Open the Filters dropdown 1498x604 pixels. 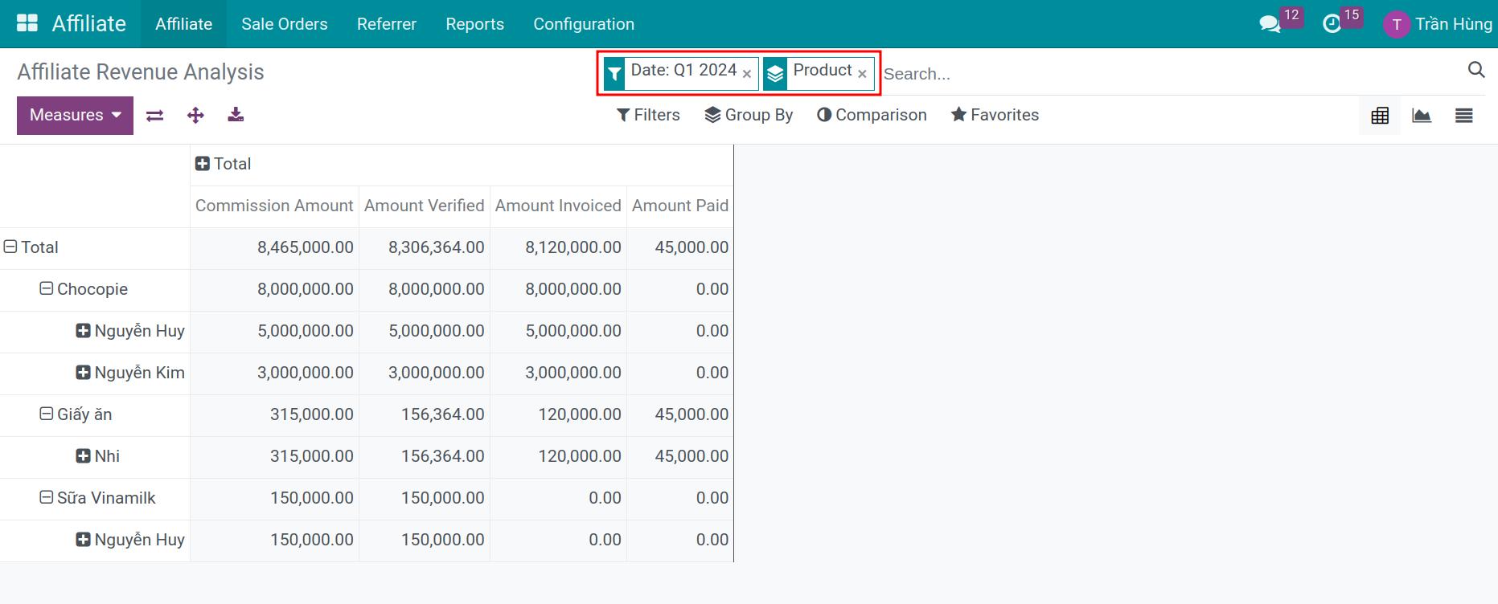click(648, 115)
